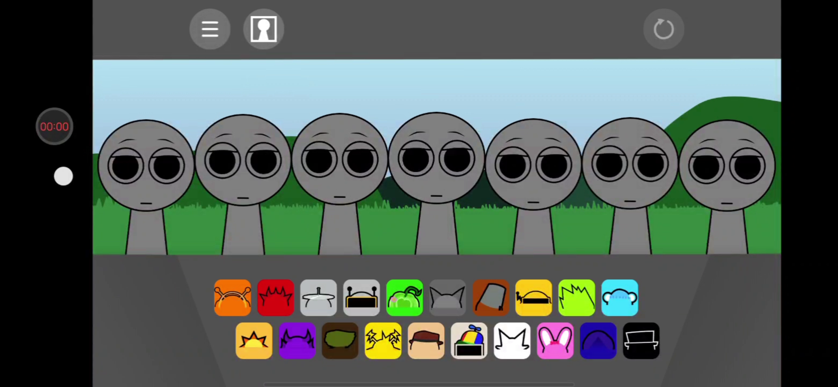Pick the cyan cloud earmuffs icon
Screen dimensions: 838x387
point(620,298)
